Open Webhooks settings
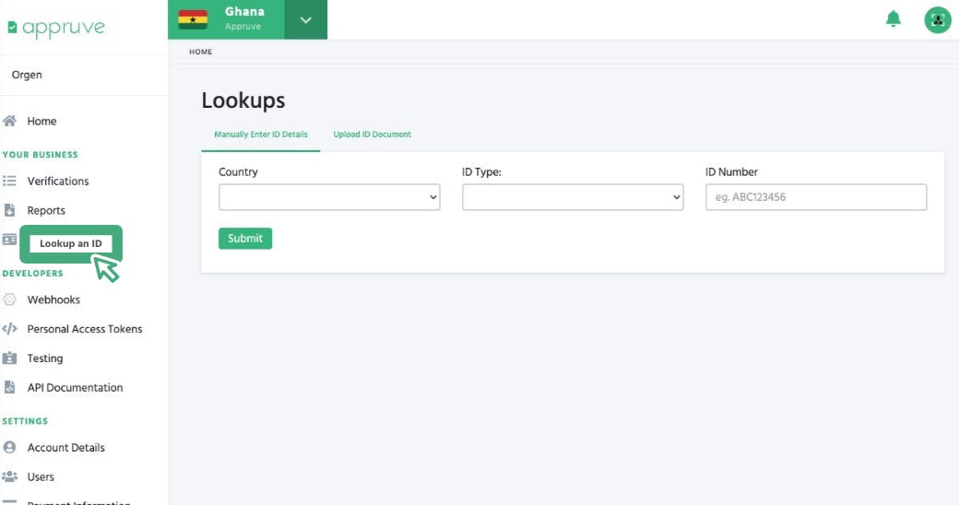Image resolution: width=959 pixels, height=505 pixels. (x=53, y=299)
